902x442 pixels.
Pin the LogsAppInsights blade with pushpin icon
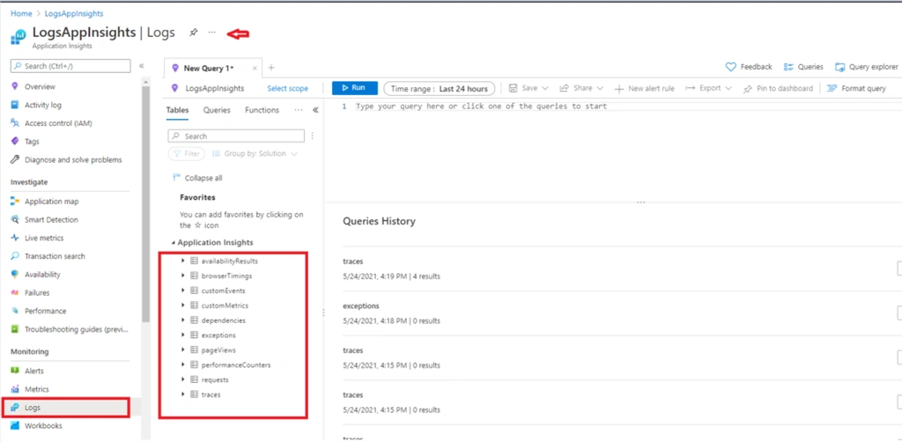coord(193,33)
